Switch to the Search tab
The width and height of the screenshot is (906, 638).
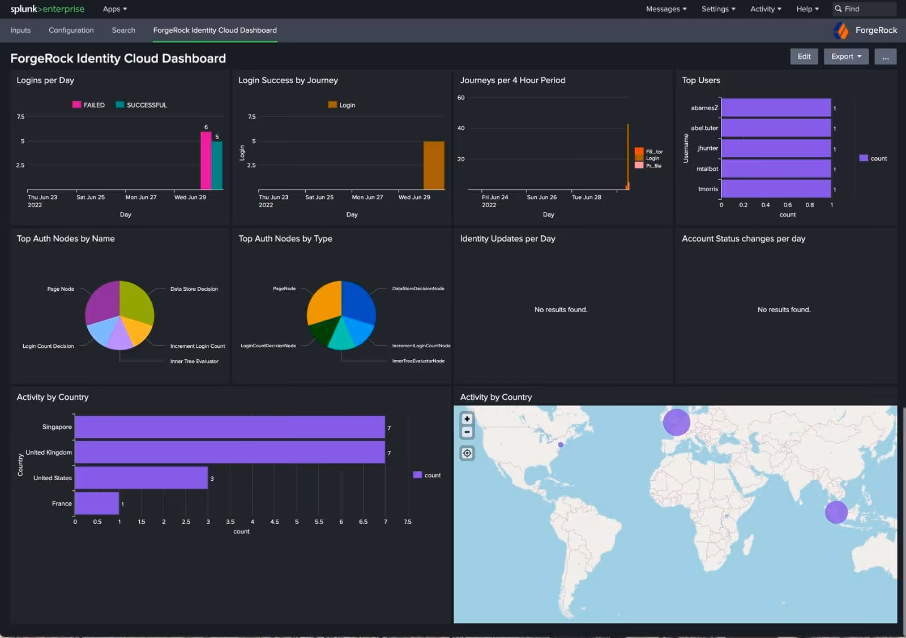point(123,31)
